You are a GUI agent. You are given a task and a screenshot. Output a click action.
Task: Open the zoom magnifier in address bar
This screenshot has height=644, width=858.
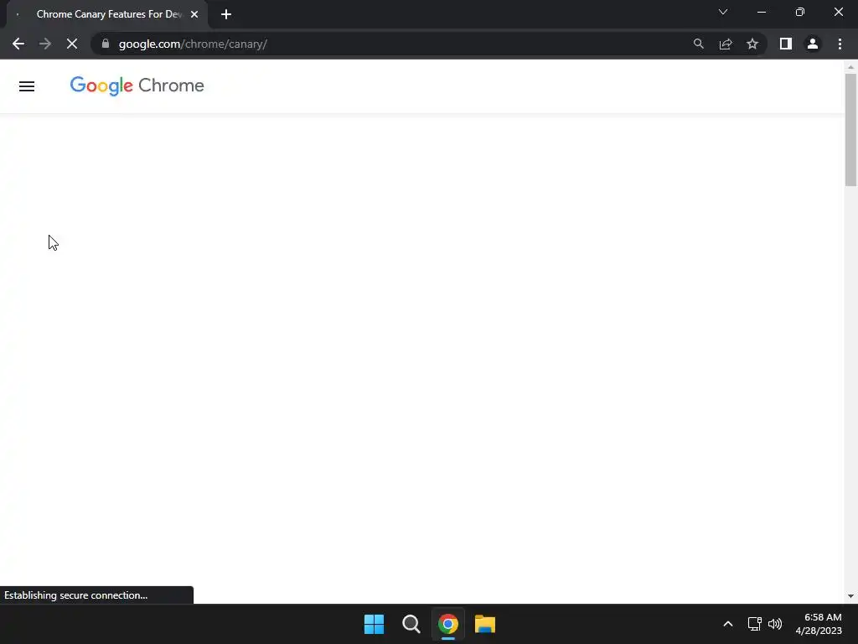(698, 44)
